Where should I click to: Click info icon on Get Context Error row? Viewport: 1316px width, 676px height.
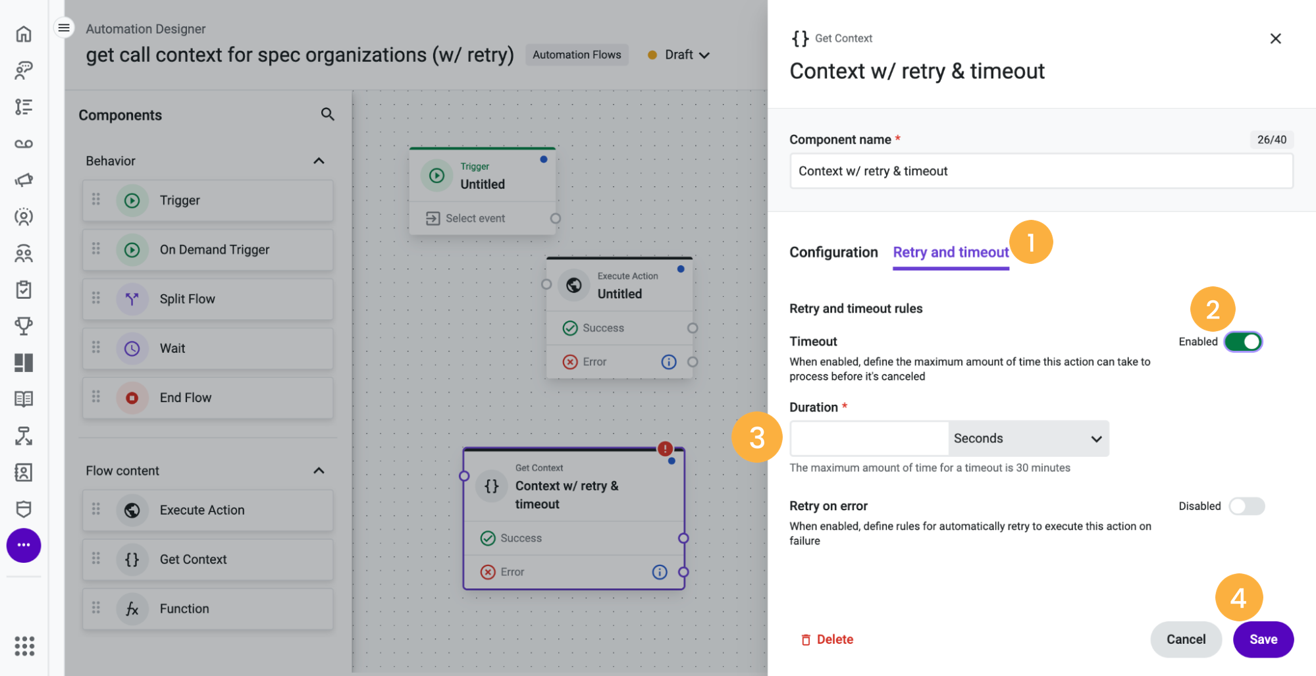tap(660, 572)
